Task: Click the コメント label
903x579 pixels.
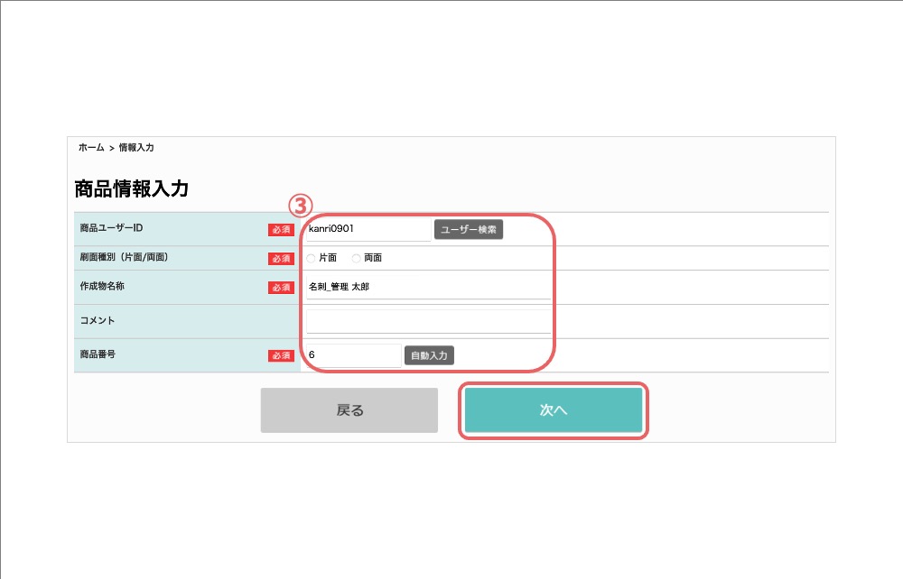Action: 98,320
